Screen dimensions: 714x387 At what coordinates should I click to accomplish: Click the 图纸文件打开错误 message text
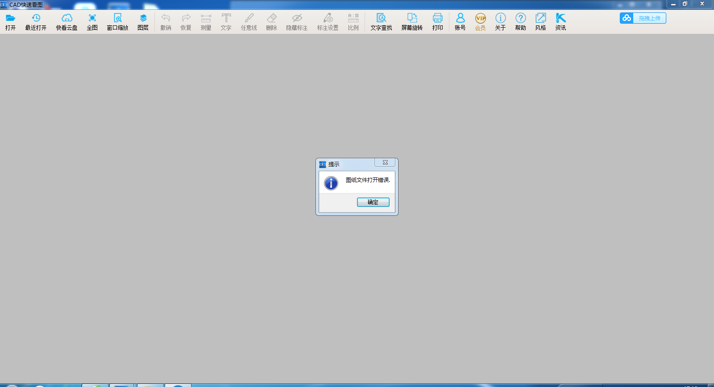pyautogui.click(x=368, y=180)
